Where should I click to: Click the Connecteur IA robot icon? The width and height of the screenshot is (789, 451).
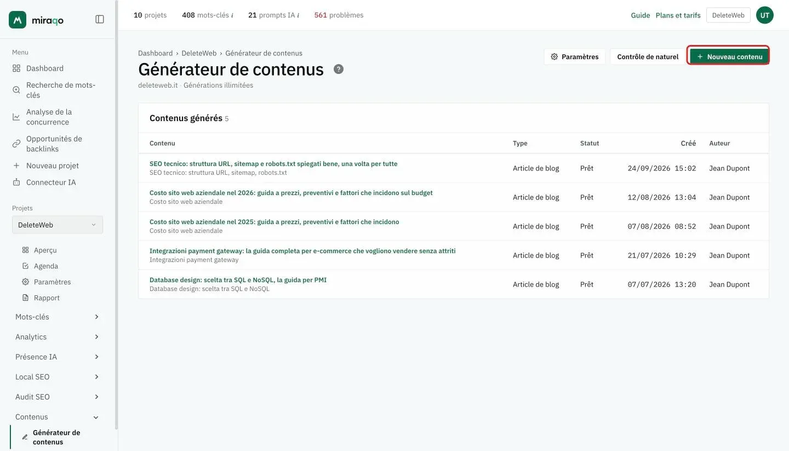[x=16, y=182]
